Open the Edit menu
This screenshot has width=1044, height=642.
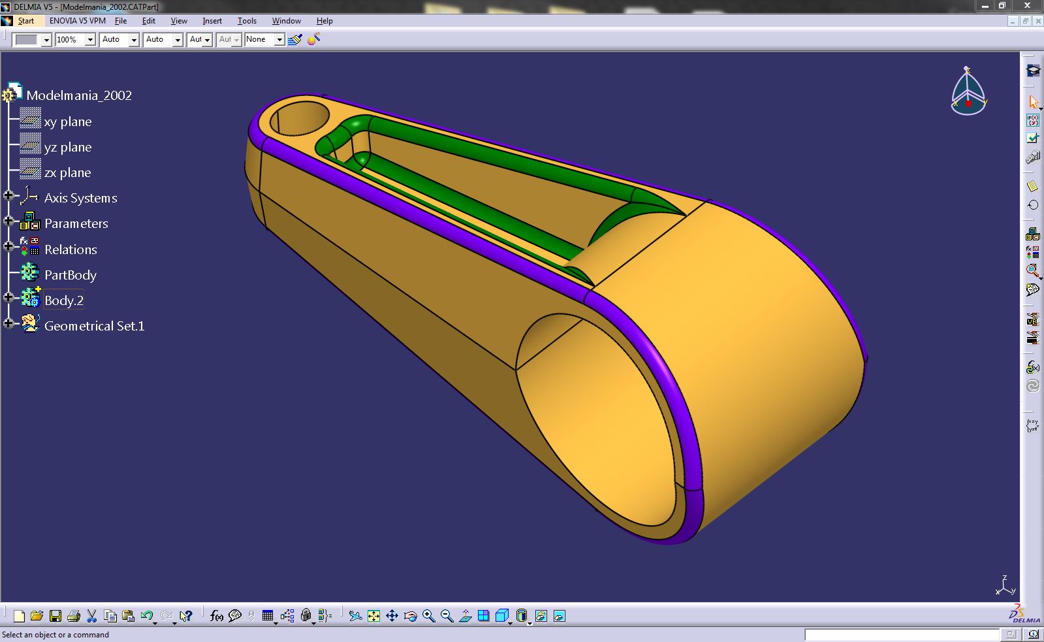point(149,21)
